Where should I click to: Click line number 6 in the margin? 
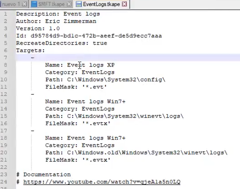pyautogui.click(x=5, y=50)
